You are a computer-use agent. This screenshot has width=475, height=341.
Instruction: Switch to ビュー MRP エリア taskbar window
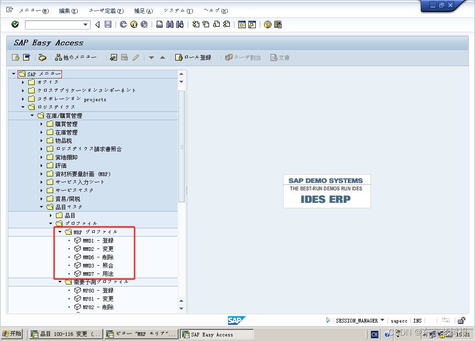[x=142, y=334]
